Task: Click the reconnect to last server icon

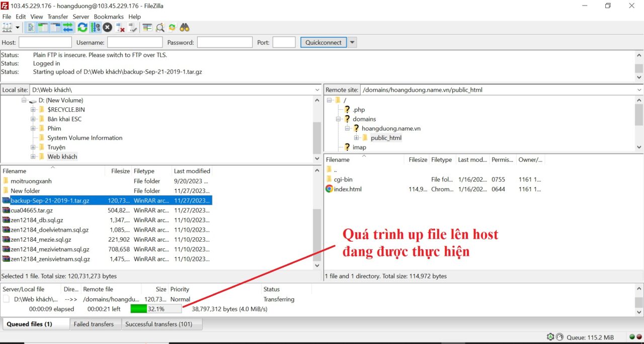Action: [x=132, y=27]
